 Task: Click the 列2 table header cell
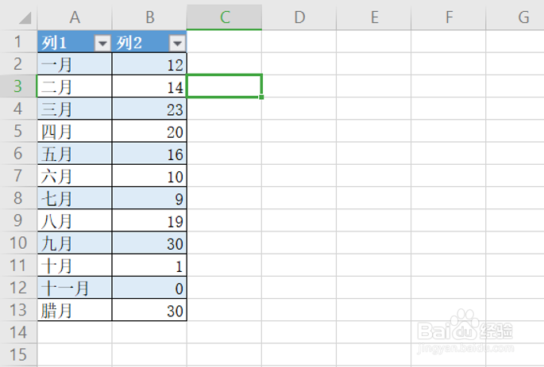click(149, 42)
